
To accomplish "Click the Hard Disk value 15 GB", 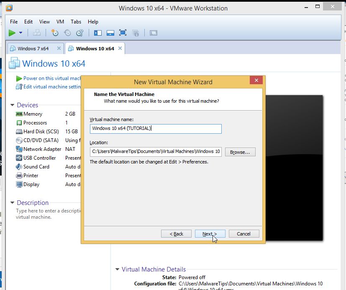I will [x=72, y=132].
